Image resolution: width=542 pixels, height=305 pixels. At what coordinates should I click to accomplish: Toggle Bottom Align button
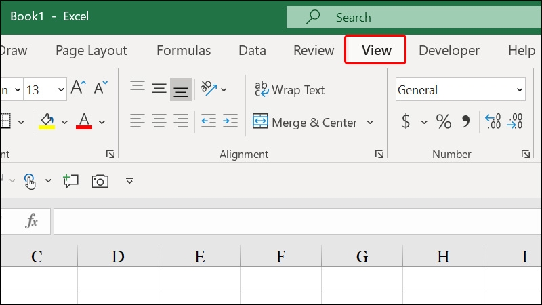point(181,89)
